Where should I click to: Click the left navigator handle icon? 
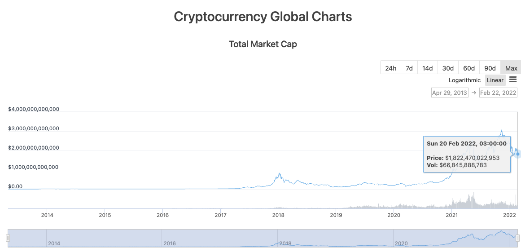point(8,238)
